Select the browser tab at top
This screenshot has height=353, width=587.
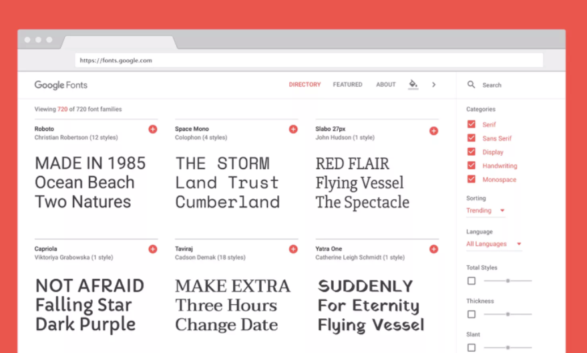(119, 42)
